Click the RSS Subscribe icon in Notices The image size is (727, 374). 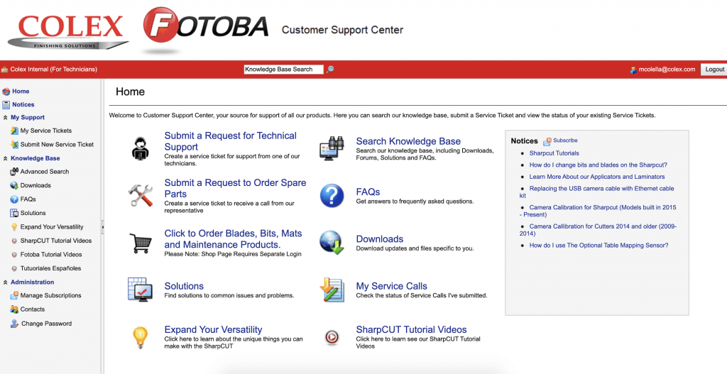tap(547, 141)
